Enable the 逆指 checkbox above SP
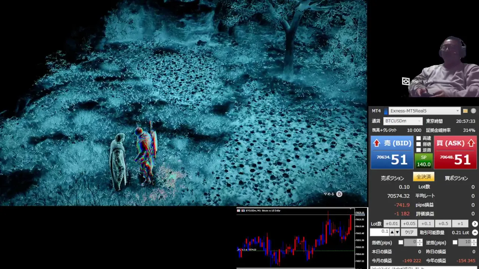 tap(418, 150)
